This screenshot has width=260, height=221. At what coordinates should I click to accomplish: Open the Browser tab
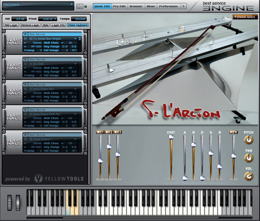coord(136,6)
